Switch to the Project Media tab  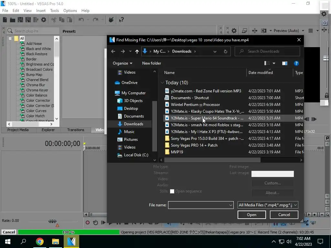tap(18, 130)
